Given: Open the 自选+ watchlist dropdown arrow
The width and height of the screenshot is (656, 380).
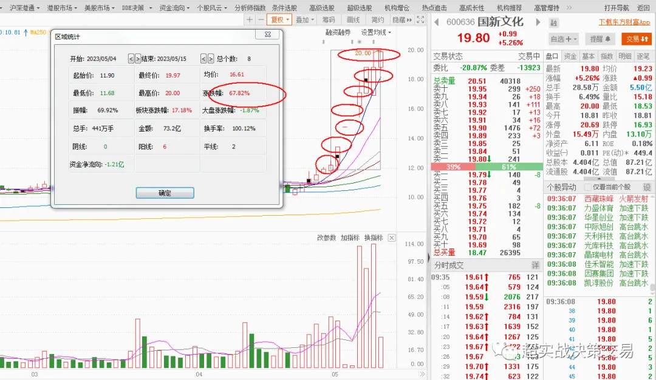Looking at the screenshot, I should pos(575,39).
